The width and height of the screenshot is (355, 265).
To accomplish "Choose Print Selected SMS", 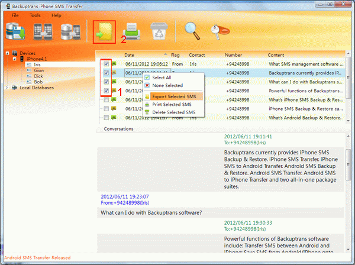I will pyautogui.click(x=173, y=104).
